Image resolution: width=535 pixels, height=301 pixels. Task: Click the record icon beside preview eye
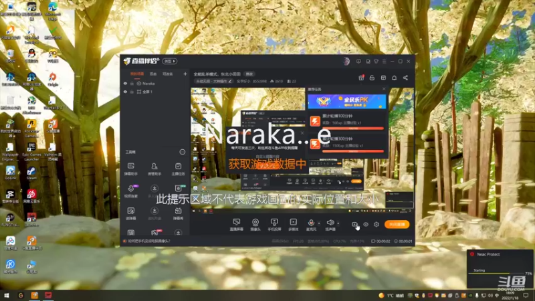pyautogui.click(x=355, y=224)
